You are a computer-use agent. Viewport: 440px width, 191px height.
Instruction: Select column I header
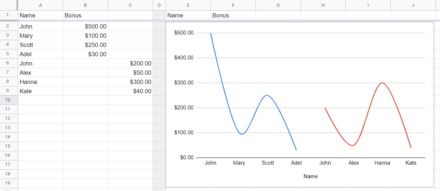(x=368, y=5)
